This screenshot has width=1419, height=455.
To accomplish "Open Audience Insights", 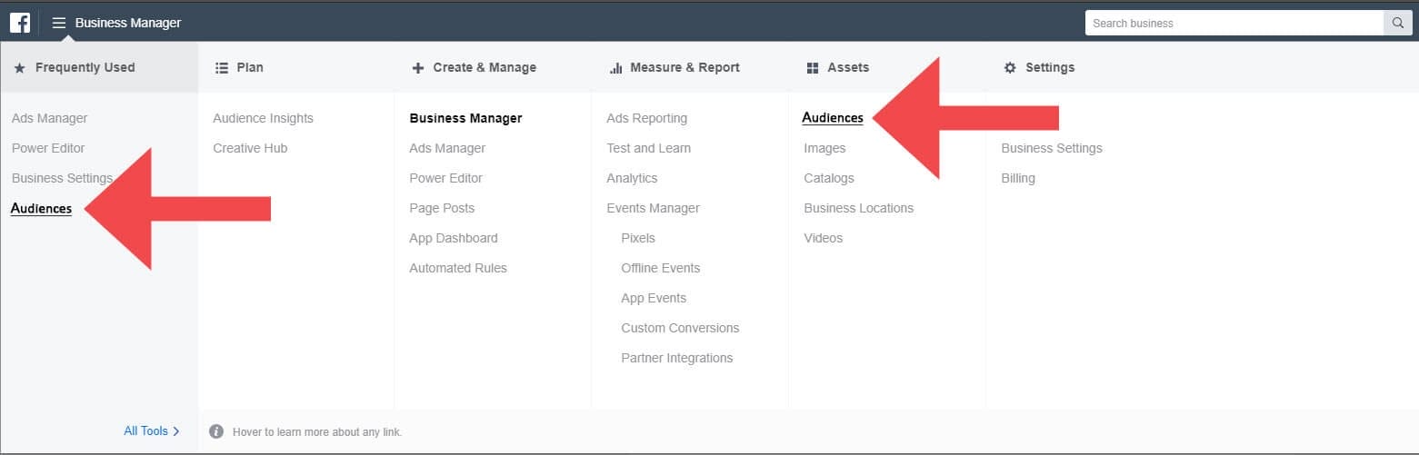I will coord(264,118).
